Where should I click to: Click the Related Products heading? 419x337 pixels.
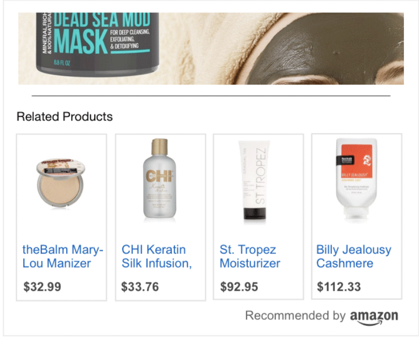pos(65,117)
